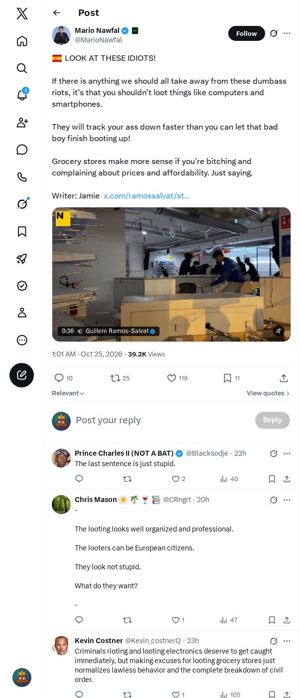Open more options on Chris Mason's reply
Screen dimensions: 299x698
287,500
